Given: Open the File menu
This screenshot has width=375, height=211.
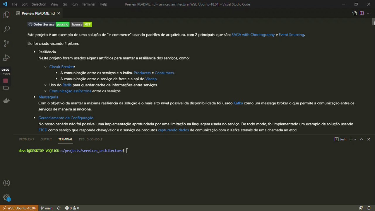Looking at the screenshot, I should pos(14,4).
